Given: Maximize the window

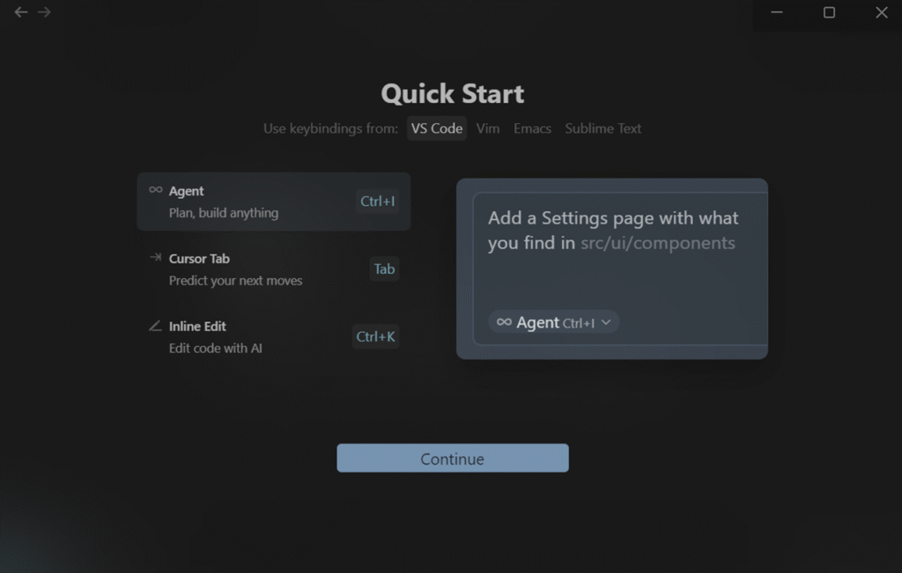Looking at the screenshot, I should tap(829, 12).
